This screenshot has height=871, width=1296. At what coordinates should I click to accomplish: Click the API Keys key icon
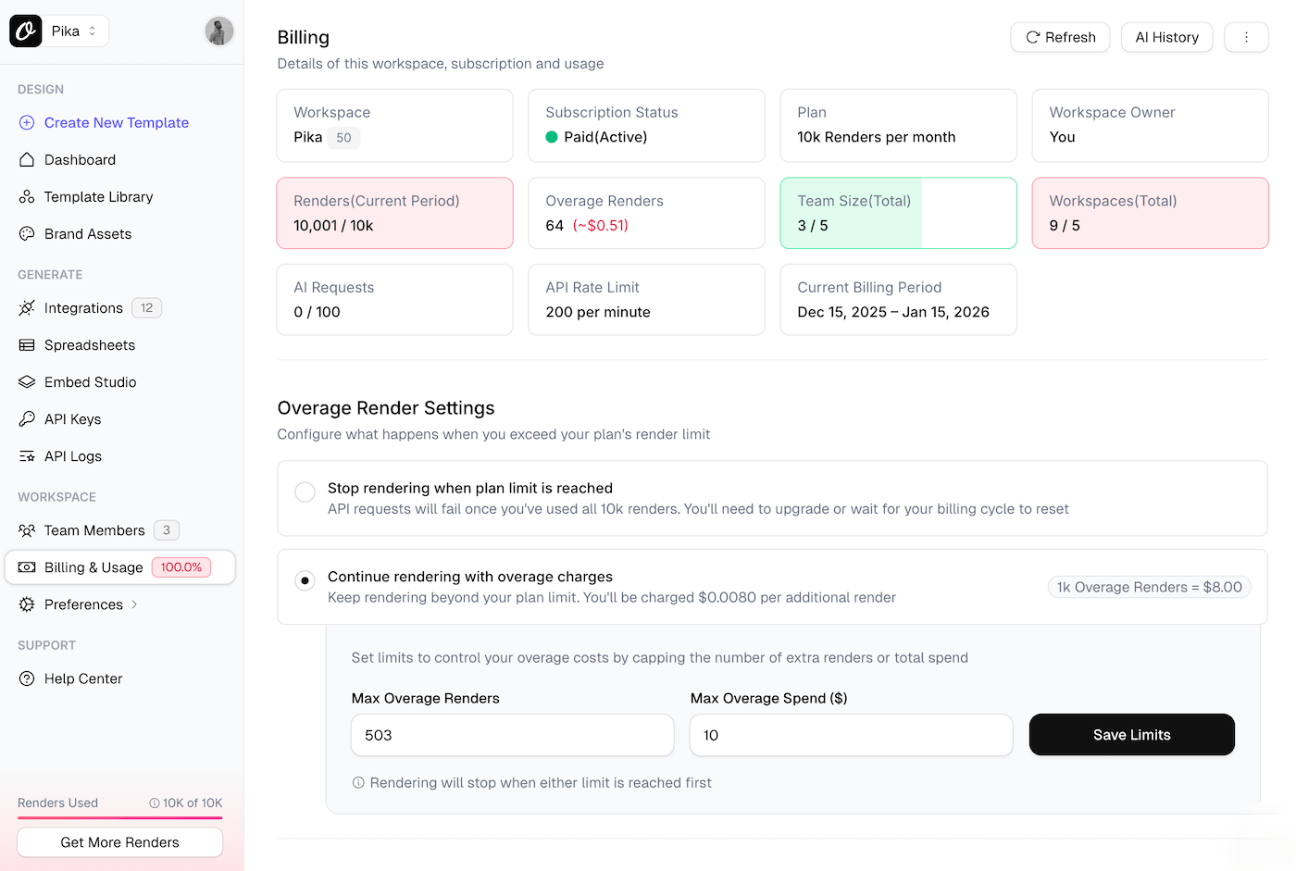pos(27,419)
